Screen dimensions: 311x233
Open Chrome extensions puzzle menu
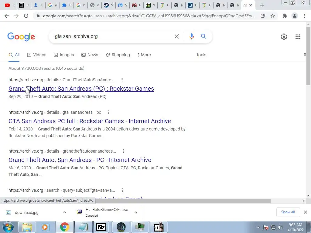point(285,16)
